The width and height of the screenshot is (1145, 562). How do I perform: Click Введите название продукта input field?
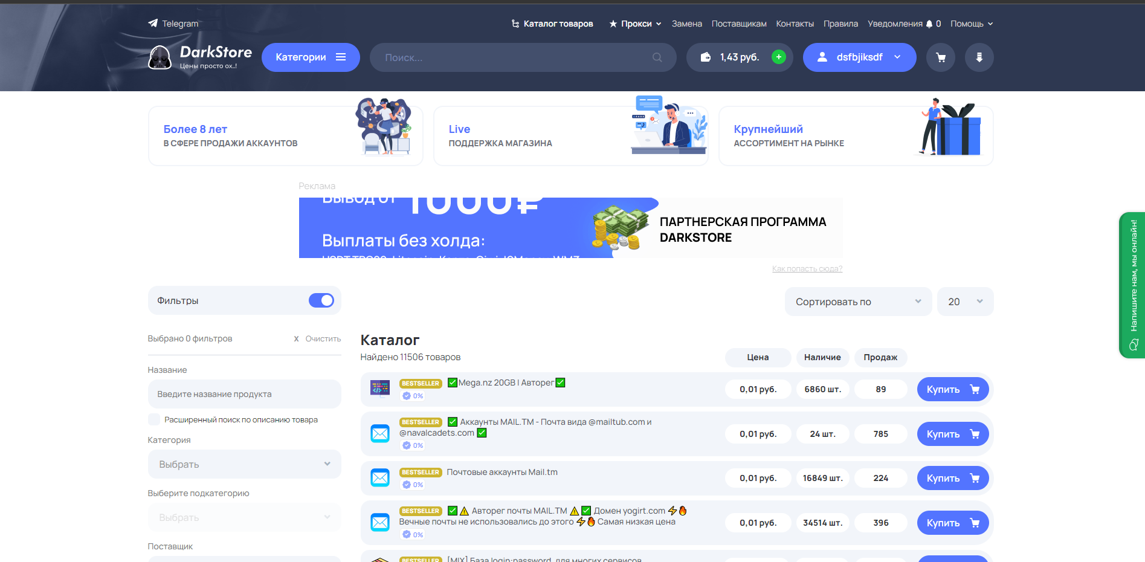(x=245, y=394)
